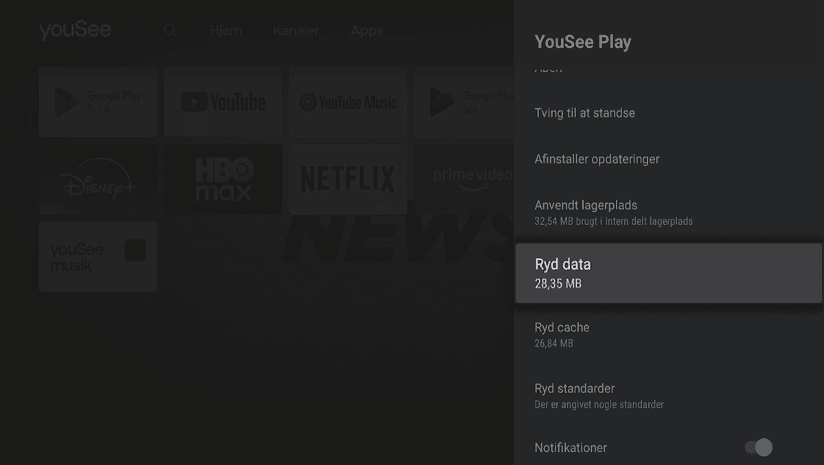Switch to the Kanaler tab
The width and height of the screenshot is (824, 465).
click(x=296, y=31)
